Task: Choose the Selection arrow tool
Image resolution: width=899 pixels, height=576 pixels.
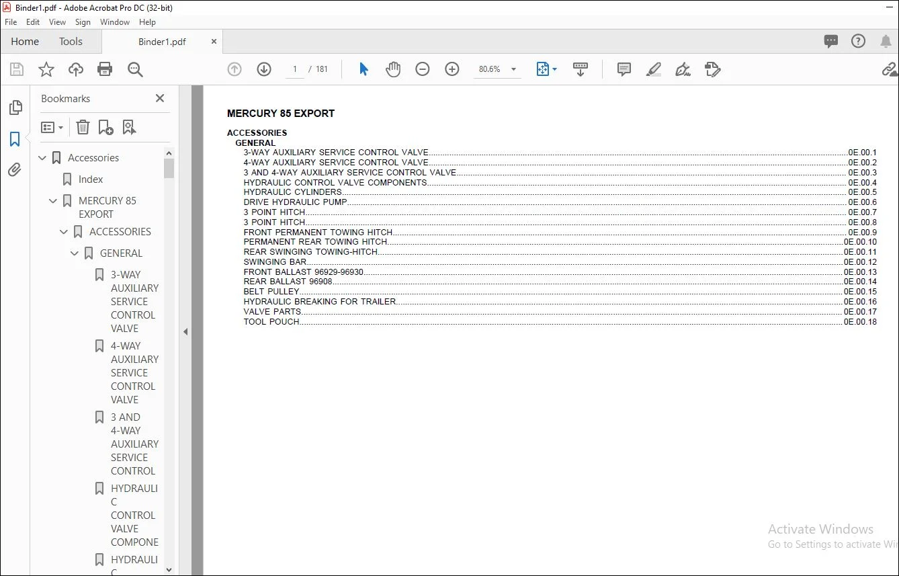Action: [363, 69]
